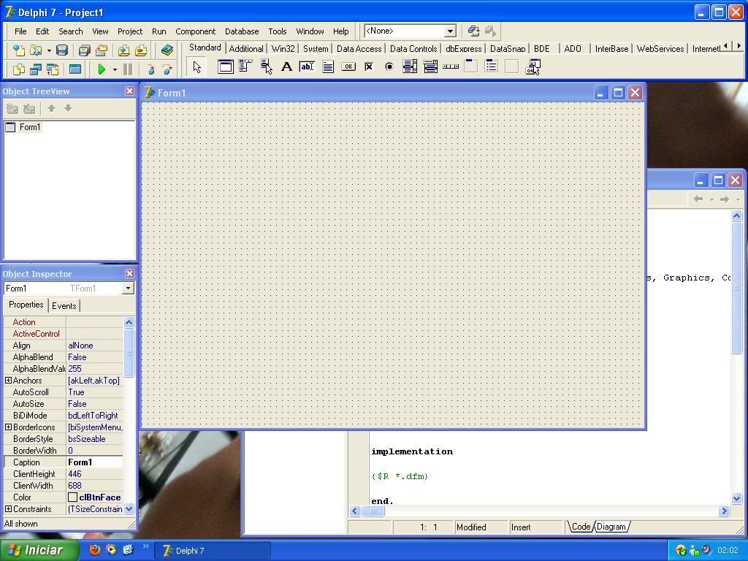748x561 pixels.
Task: Open the Open-file icon dropdown arrow
Action: pos(49,50)
